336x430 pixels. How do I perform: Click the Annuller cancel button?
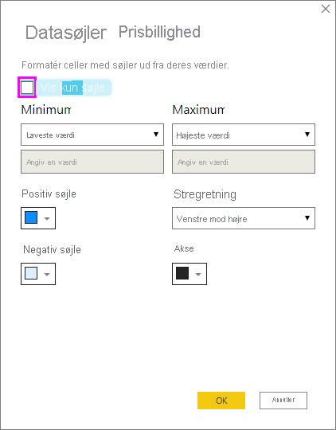point(283,401)
